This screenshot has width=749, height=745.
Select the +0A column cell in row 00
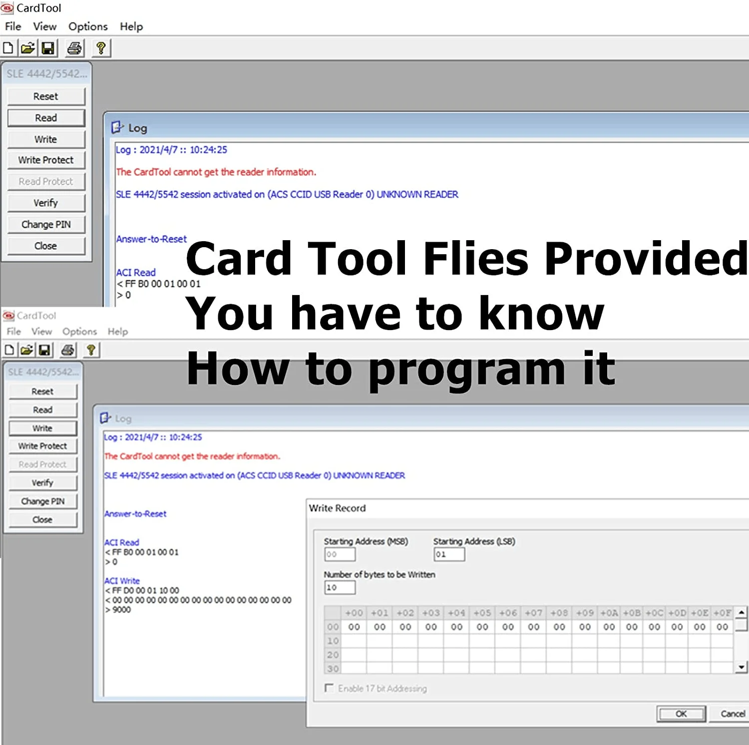point(609,627)
